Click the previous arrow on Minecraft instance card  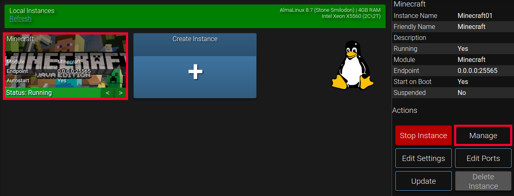tap(108, 93)
